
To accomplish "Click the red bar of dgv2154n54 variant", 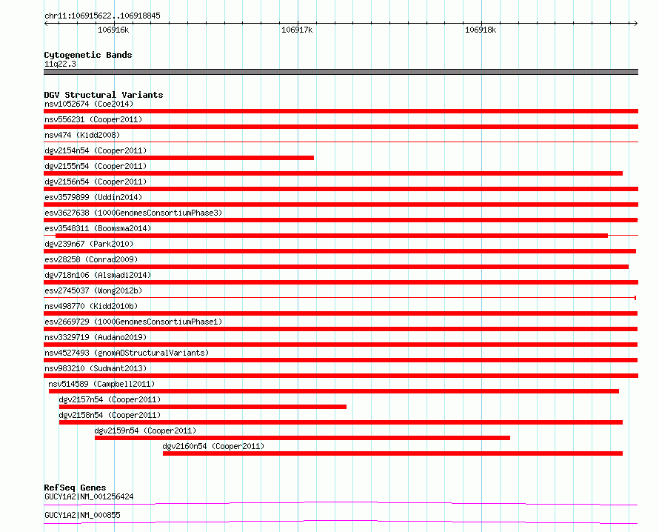I will point(178,158).
